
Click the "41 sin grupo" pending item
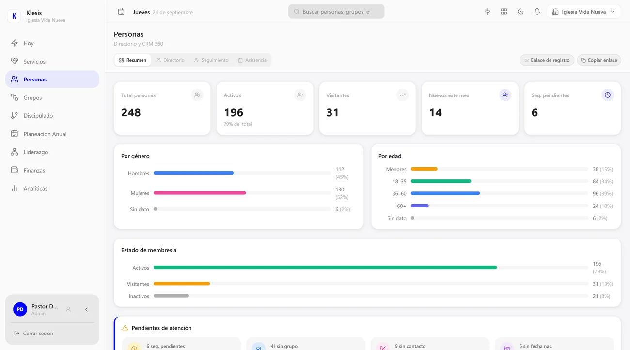tap(306, 344)
